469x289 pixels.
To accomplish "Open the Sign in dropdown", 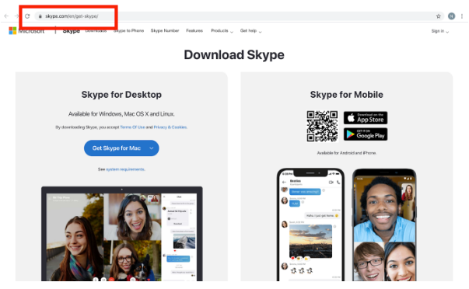I will click(x=440, y=31).
